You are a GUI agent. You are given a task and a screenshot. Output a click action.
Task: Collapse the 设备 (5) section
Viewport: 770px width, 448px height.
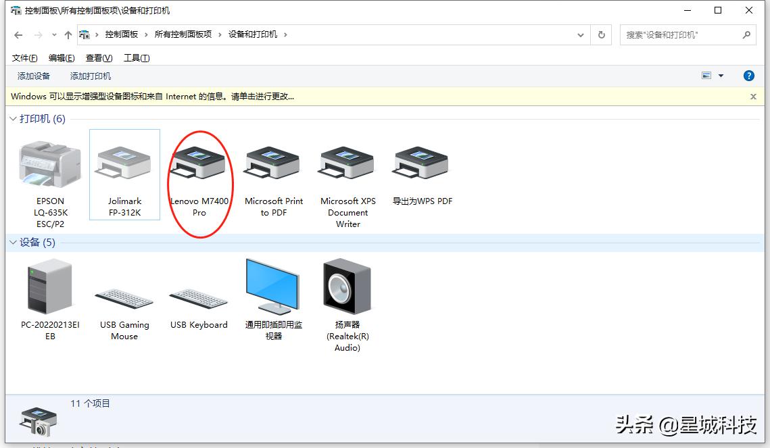[13, 242]
